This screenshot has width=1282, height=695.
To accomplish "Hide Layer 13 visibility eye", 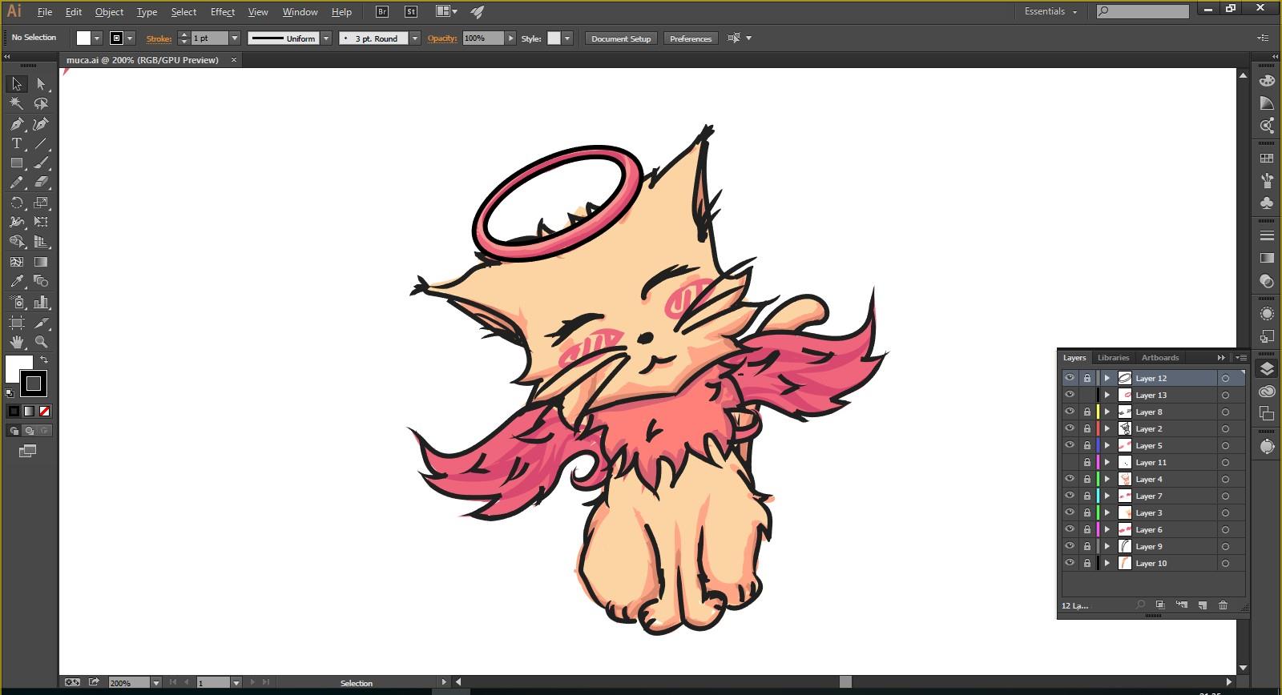I will 1070,395.
